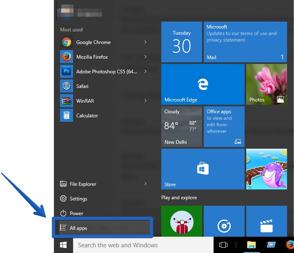Expand Google Chrome jump list arrow

tap(145, 42)
